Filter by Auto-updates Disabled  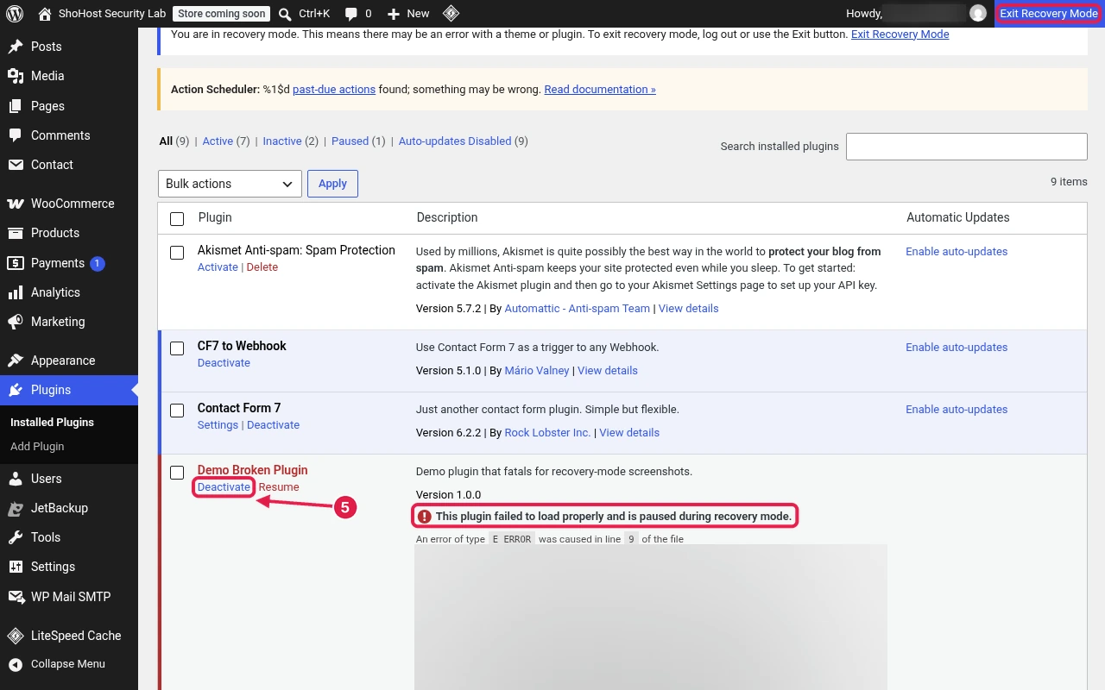455,141
